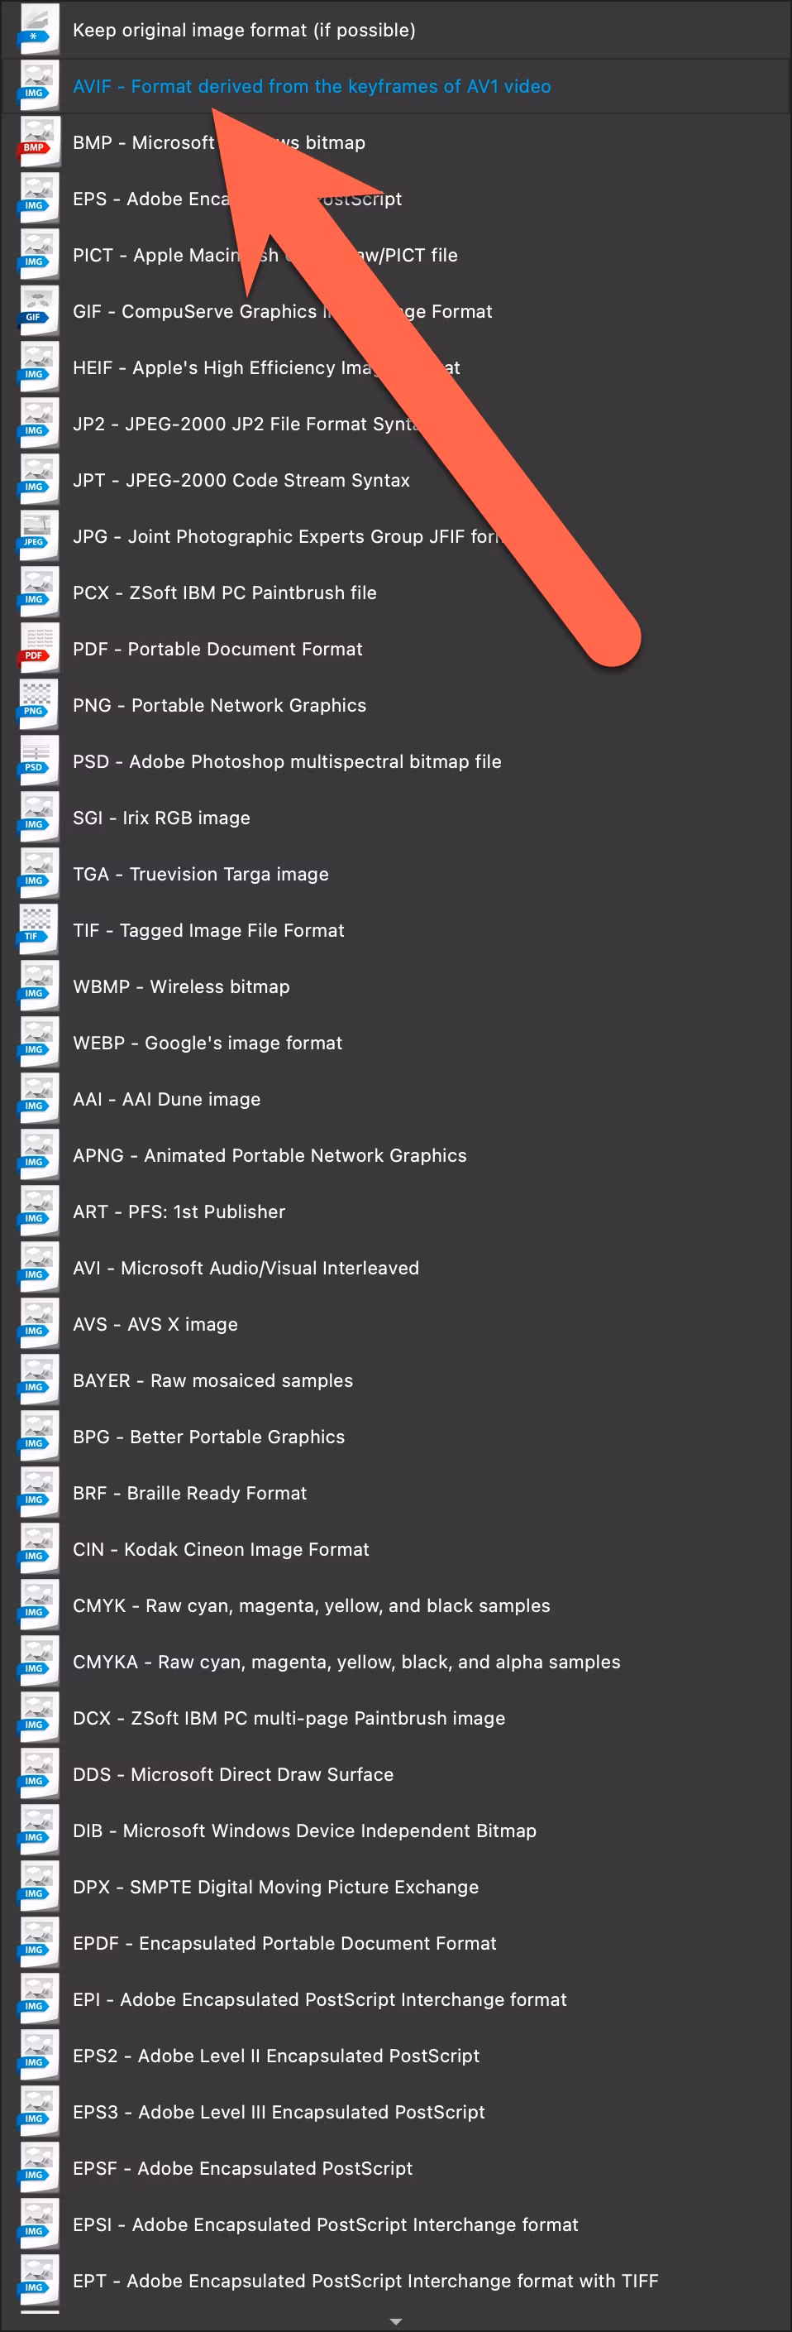
Task: Pick 'WEBP - Google's image format'
Action: [396, 1042]
